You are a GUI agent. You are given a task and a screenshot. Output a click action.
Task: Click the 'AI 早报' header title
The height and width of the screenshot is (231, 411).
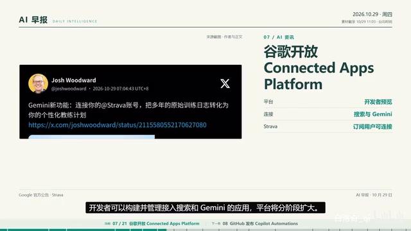[x=33, y=20]
